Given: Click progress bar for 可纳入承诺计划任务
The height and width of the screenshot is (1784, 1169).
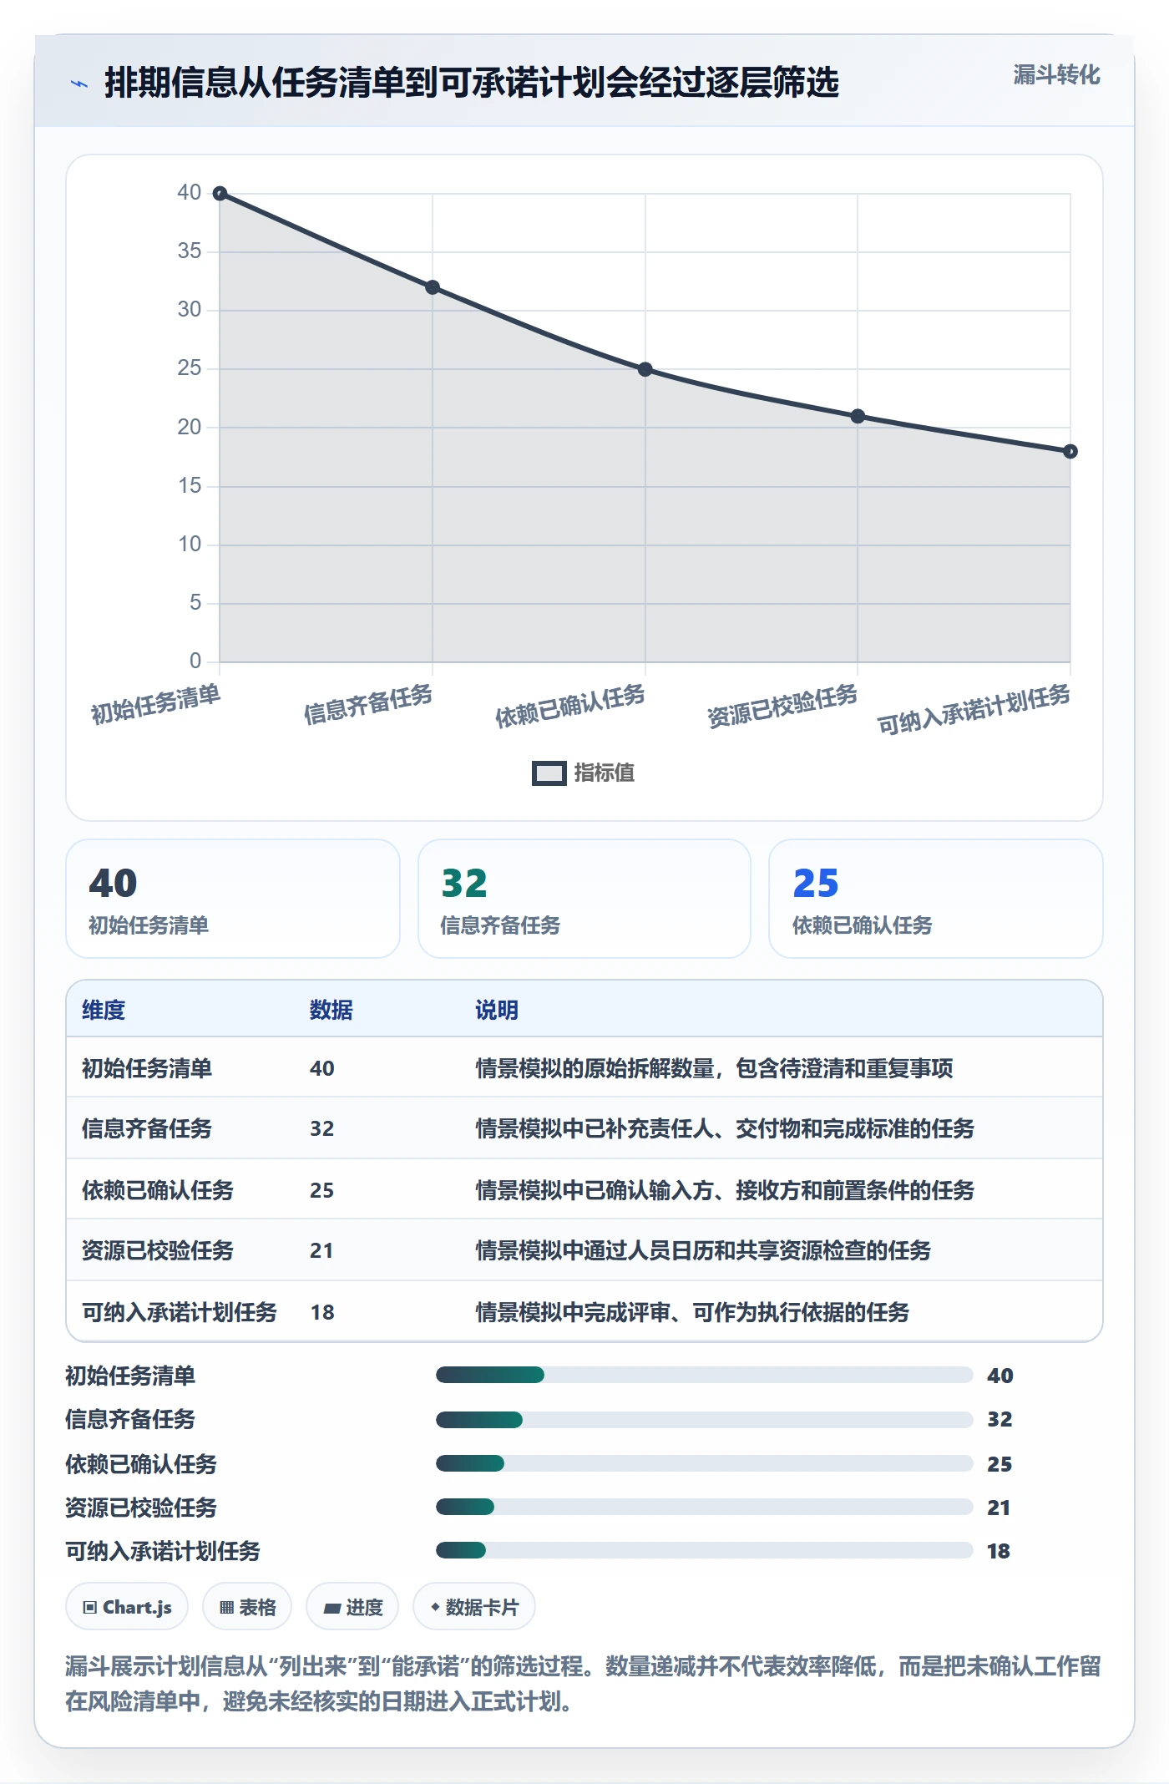Looking at the screenshot, I should coord(704,1551).
